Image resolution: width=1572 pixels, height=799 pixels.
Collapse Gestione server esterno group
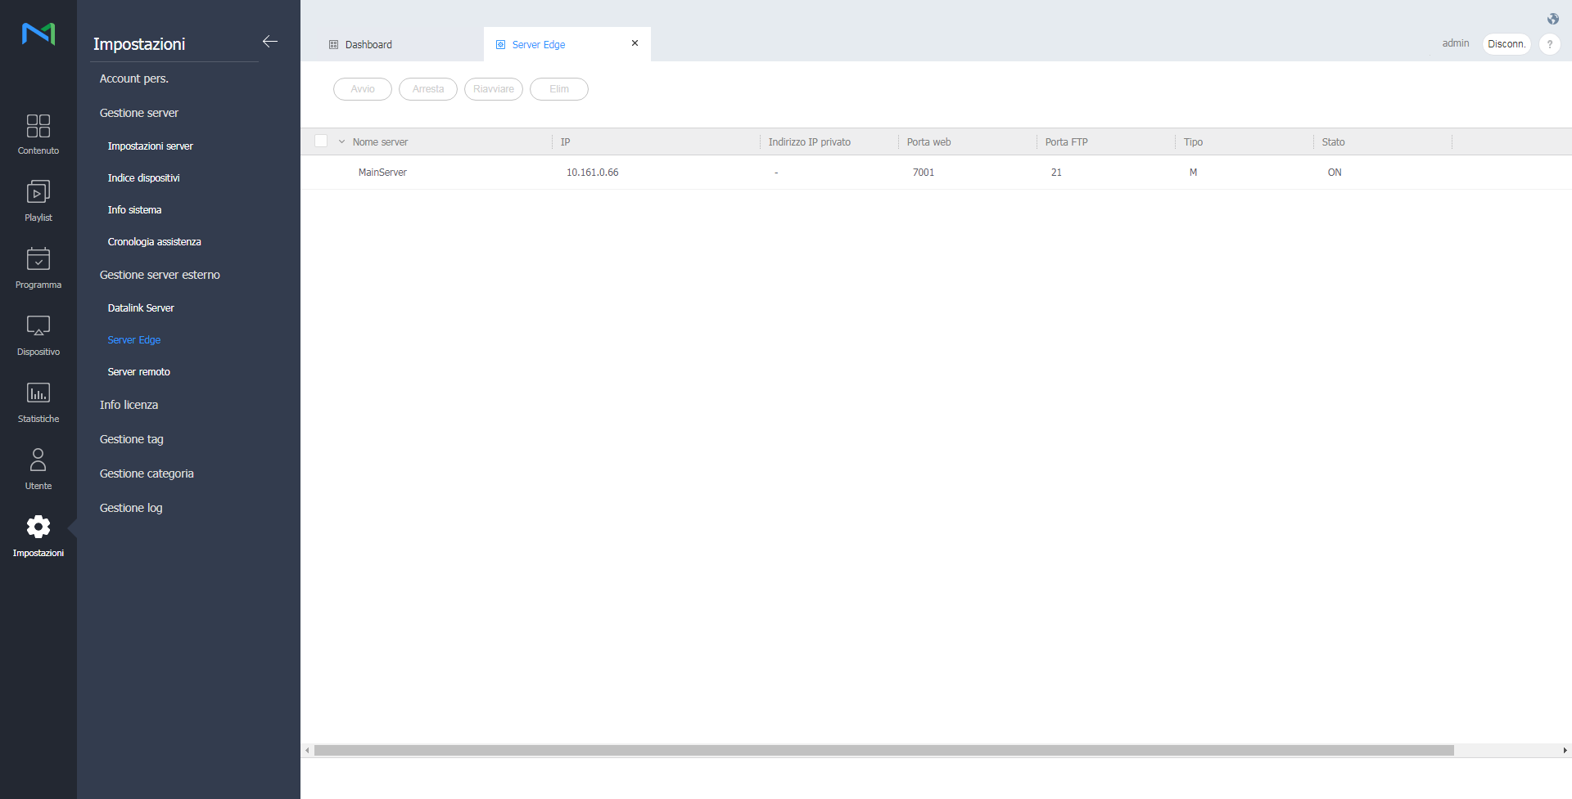coord(160,275)
